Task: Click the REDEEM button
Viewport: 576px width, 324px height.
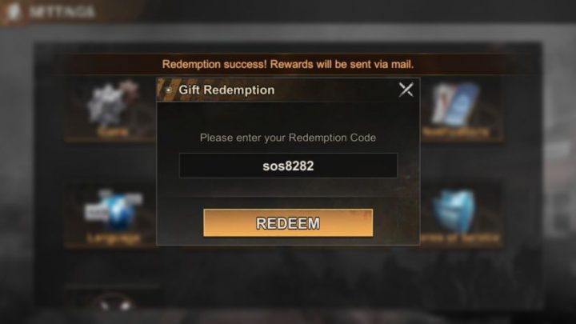Action: tap(288, 223)
